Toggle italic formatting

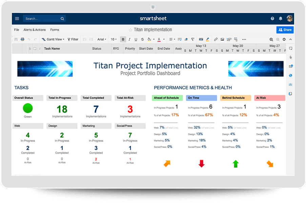[x=129, y=39]
